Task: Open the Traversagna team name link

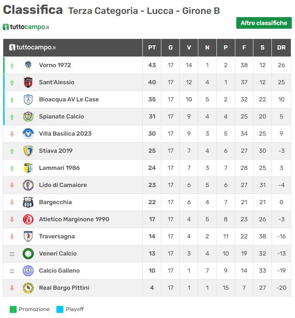Action: pyautogui.click(x=57, y=237)
